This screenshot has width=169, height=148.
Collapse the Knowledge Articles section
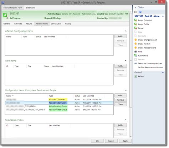point(126,120)
